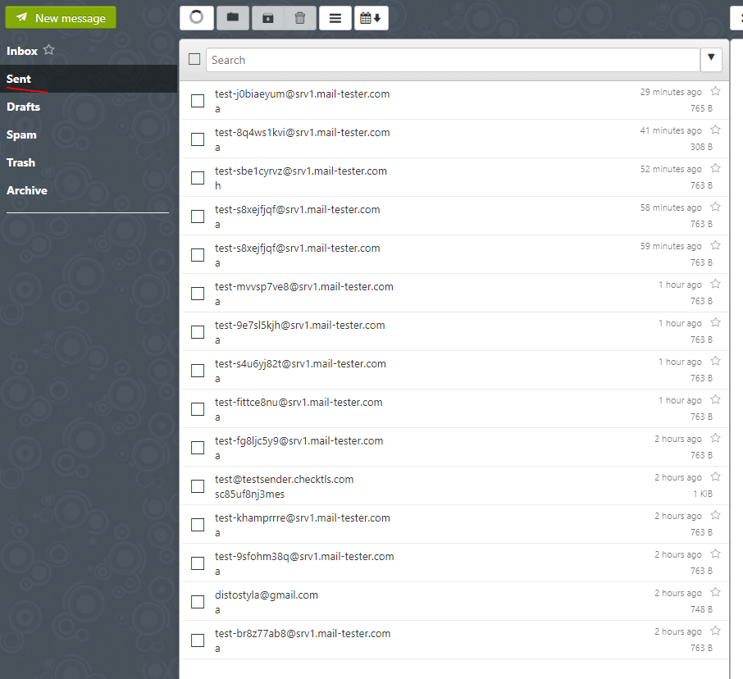The width and height of the screenshot is (743, 679).
Task: Select checkbox for test-br8z77ab8 message
Action: coord(198,640)
